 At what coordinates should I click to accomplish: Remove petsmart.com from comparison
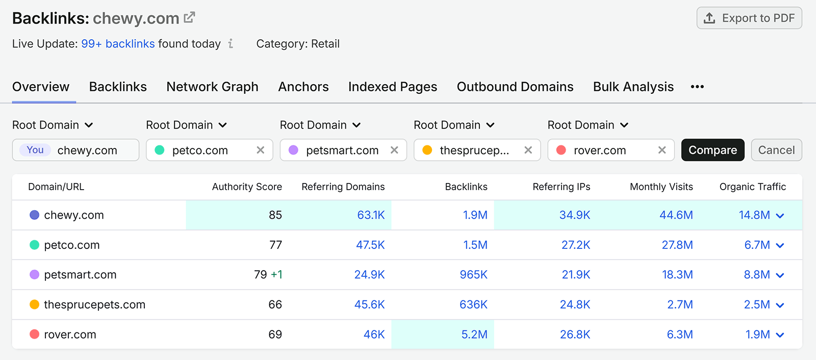click(x=394, y=150)
